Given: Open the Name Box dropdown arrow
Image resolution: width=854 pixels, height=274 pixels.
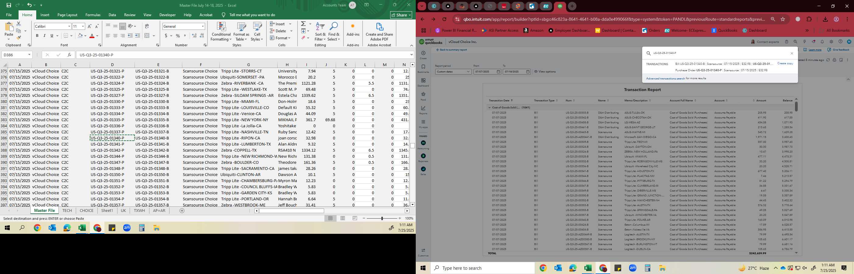Looking at the screenshot, I should [x=30, y=55].
